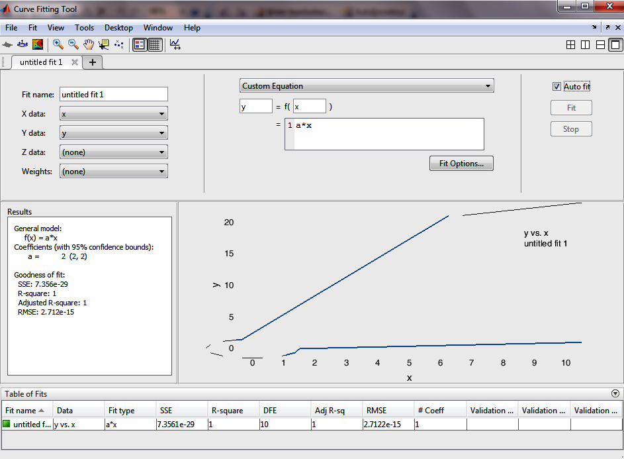Image resolution: width=624 pixels, height=459 pixels.
Task: Click into the Fit name text field
Action: click(x=113, y=95)
